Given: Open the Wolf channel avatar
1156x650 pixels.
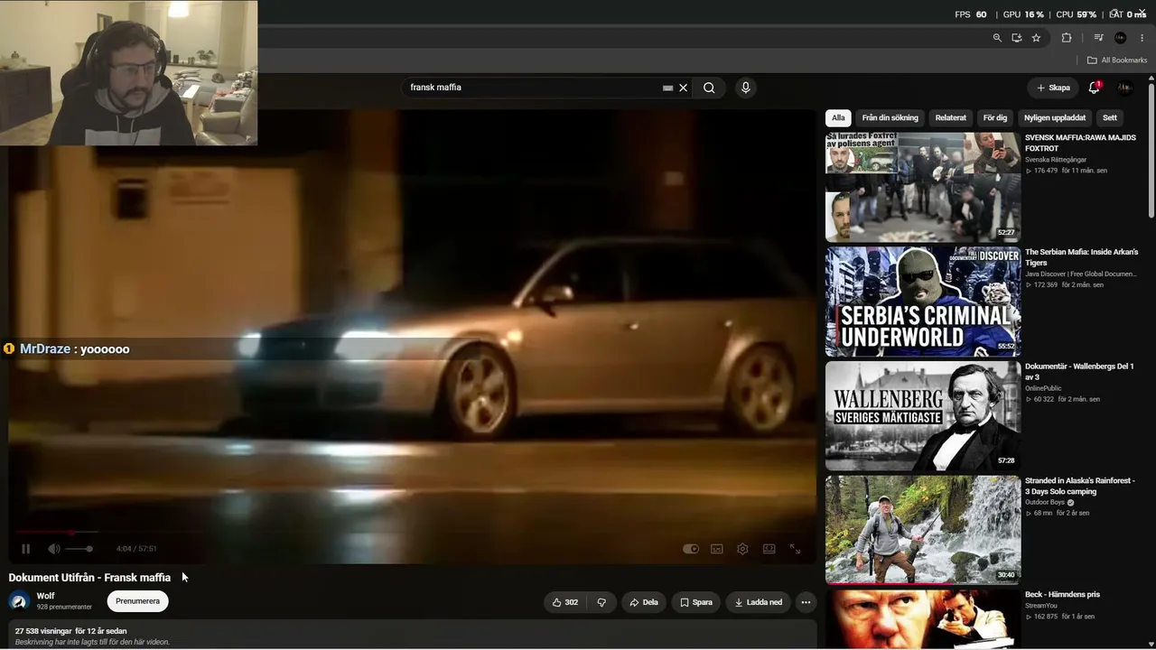Looking at the screenshot, I should tap(19, 601).
